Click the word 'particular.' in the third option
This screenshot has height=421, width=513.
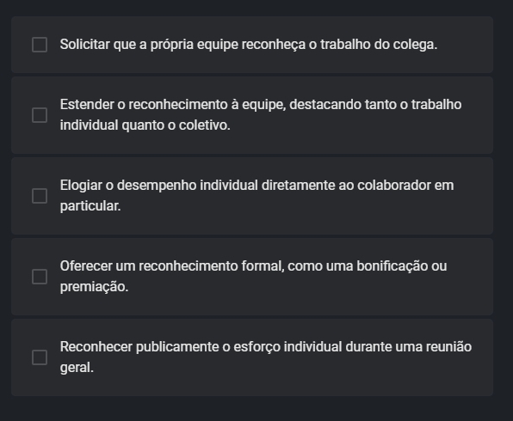point(90,206)
